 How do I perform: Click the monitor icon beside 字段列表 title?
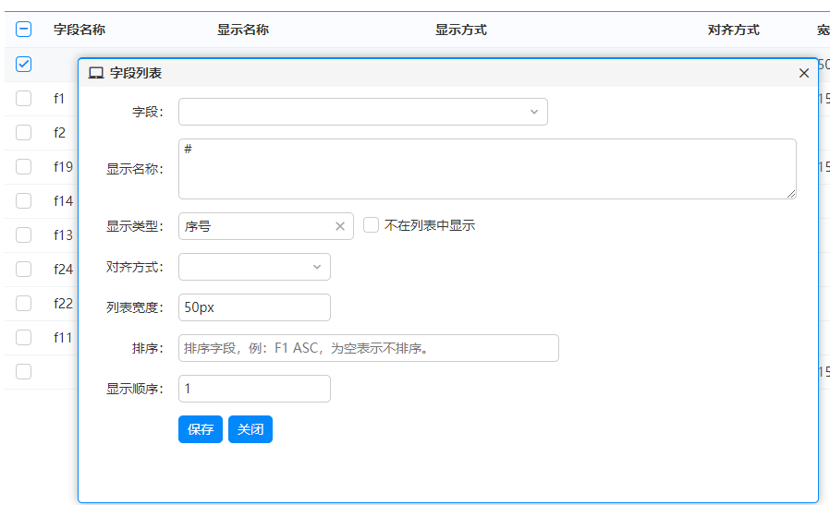click(96, 73)
